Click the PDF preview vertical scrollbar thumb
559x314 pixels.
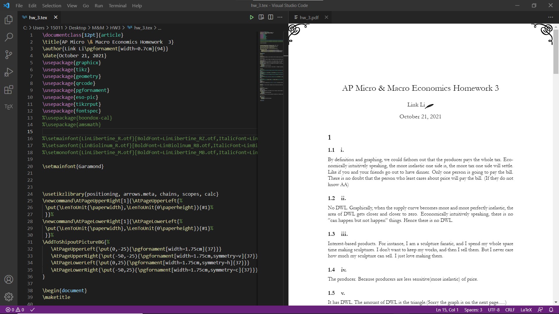pyautogui.click(x=556, y=51)
